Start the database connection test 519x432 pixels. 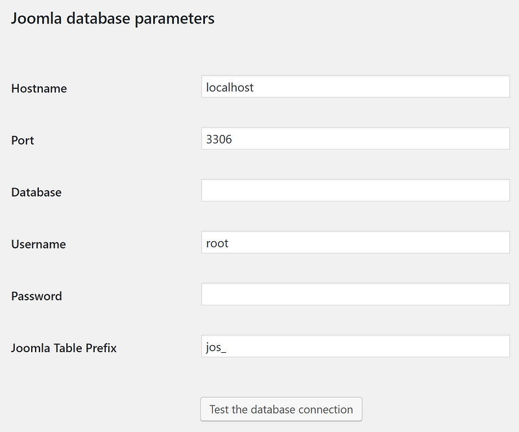(x=281, y=409)
